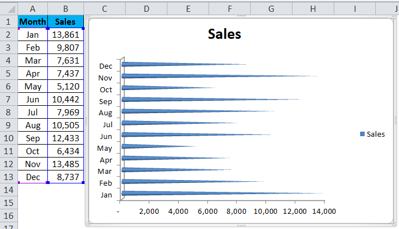The image size is (399, 229).
Task: Click the 14,000 value axis label
Action: click(324, 211)
